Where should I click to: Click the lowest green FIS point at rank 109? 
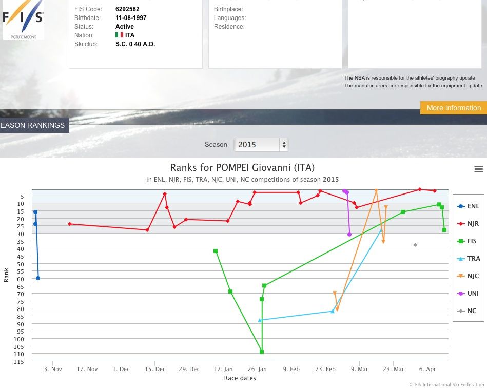262,352
